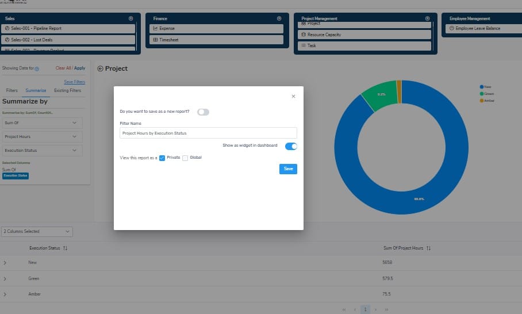This screenshot has width=522, height=314.
Task: Open the Timesheet report in Finance
Action: pos(216,40)
